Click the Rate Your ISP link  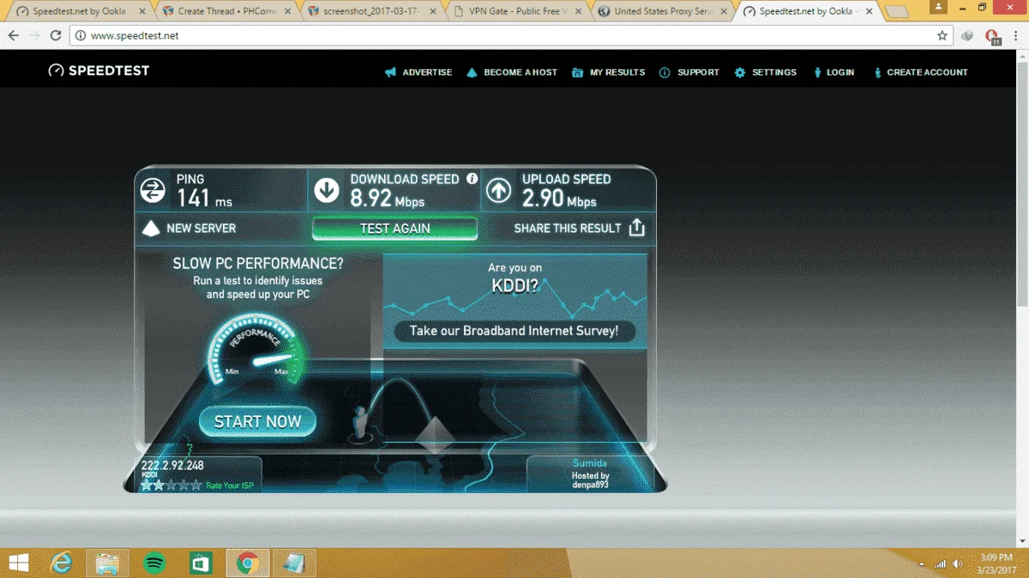pos(230,486)
